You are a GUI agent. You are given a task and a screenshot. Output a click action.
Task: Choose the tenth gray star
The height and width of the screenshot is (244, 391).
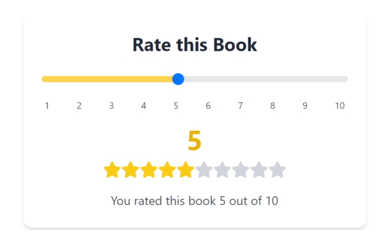277,170
